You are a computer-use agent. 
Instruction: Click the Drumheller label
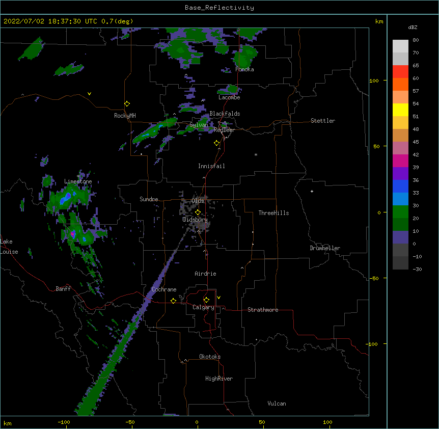pyautogui.click(x=325, y=248)
